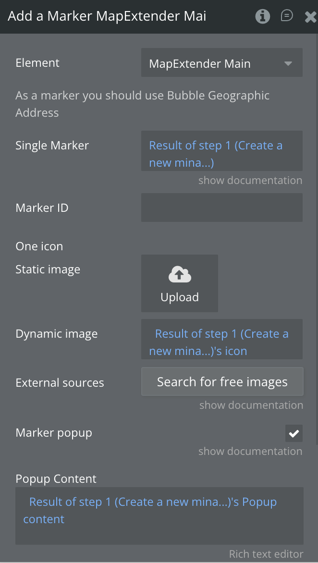Toggle the Marker popup checkbox
This screenshot has width=318, height=563.
point(294,433)
